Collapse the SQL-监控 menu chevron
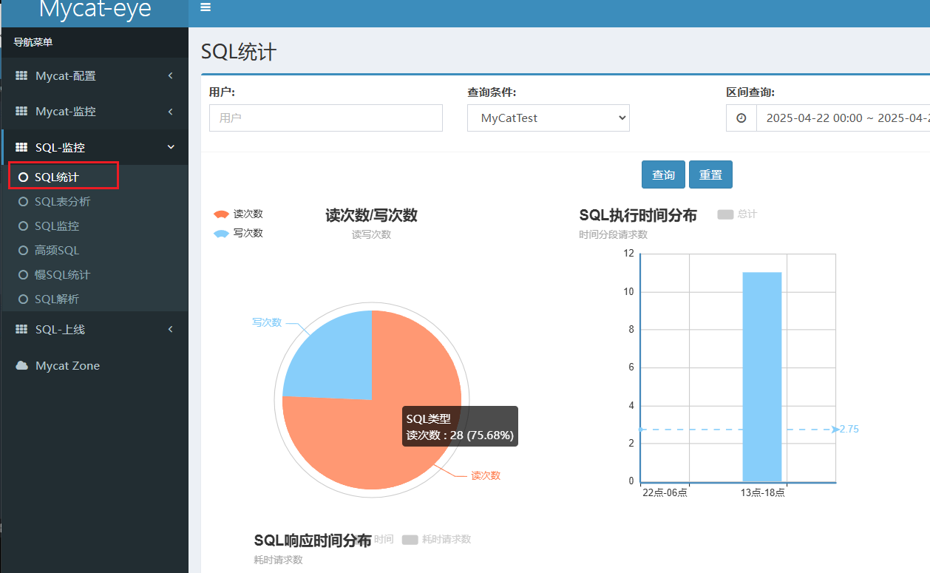 [x=171, y=147]
